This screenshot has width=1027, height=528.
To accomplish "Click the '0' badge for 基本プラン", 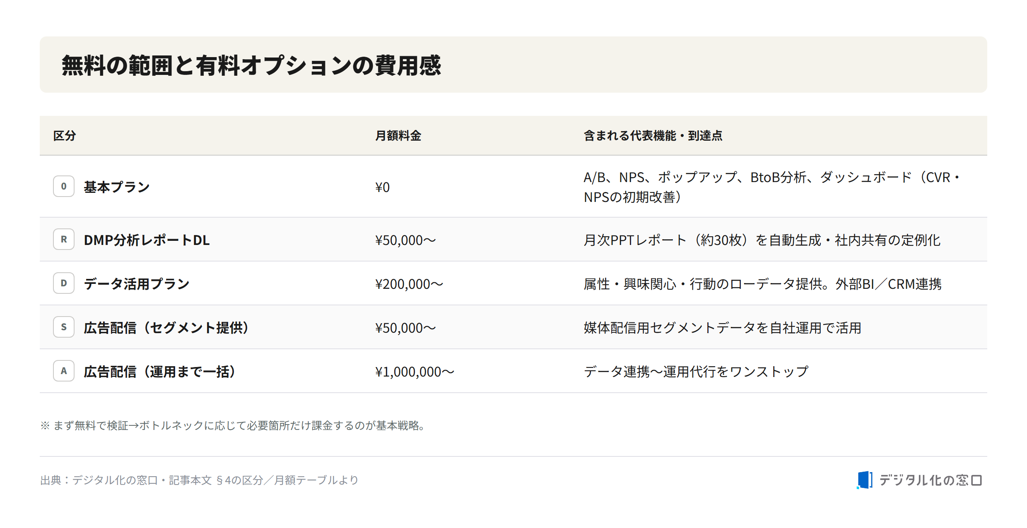I will [64, 186].
